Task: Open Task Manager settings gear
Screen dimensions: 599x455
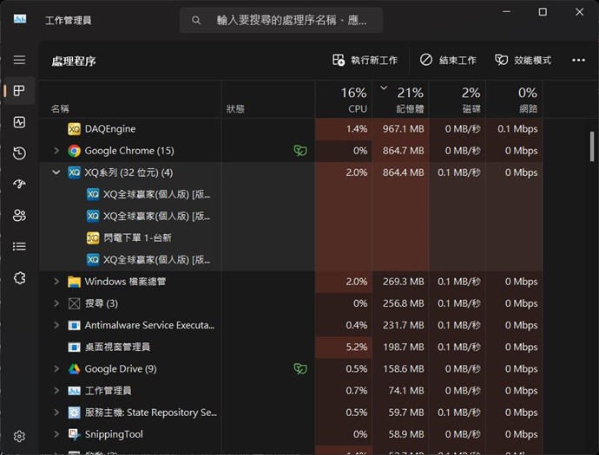Action: pyautogui.click(x=19, y=437)
